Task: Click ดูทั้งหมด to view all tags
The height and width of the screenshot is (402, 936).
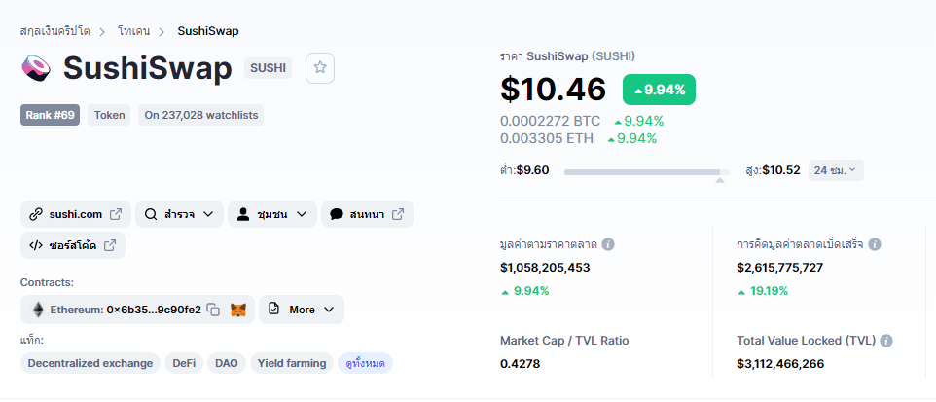Action: 365,363
